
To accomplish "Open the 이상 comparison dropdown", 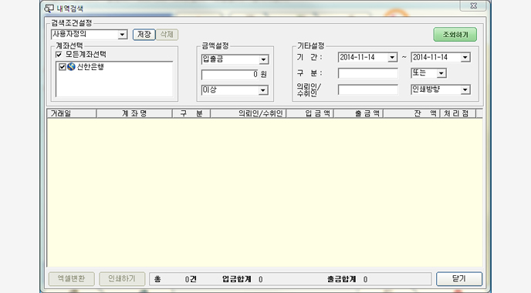I will pos(263,90).
